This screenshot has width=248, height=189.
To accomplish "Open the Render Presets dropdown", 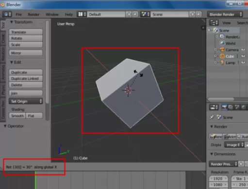I will click(223, 164).
